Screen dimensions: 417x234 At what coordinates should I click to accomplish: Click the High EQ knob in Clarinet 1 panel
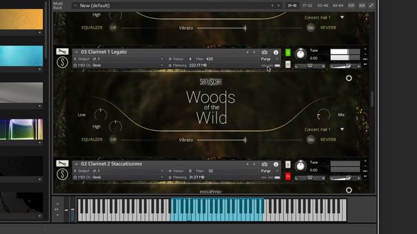click(x=116, y=127)
